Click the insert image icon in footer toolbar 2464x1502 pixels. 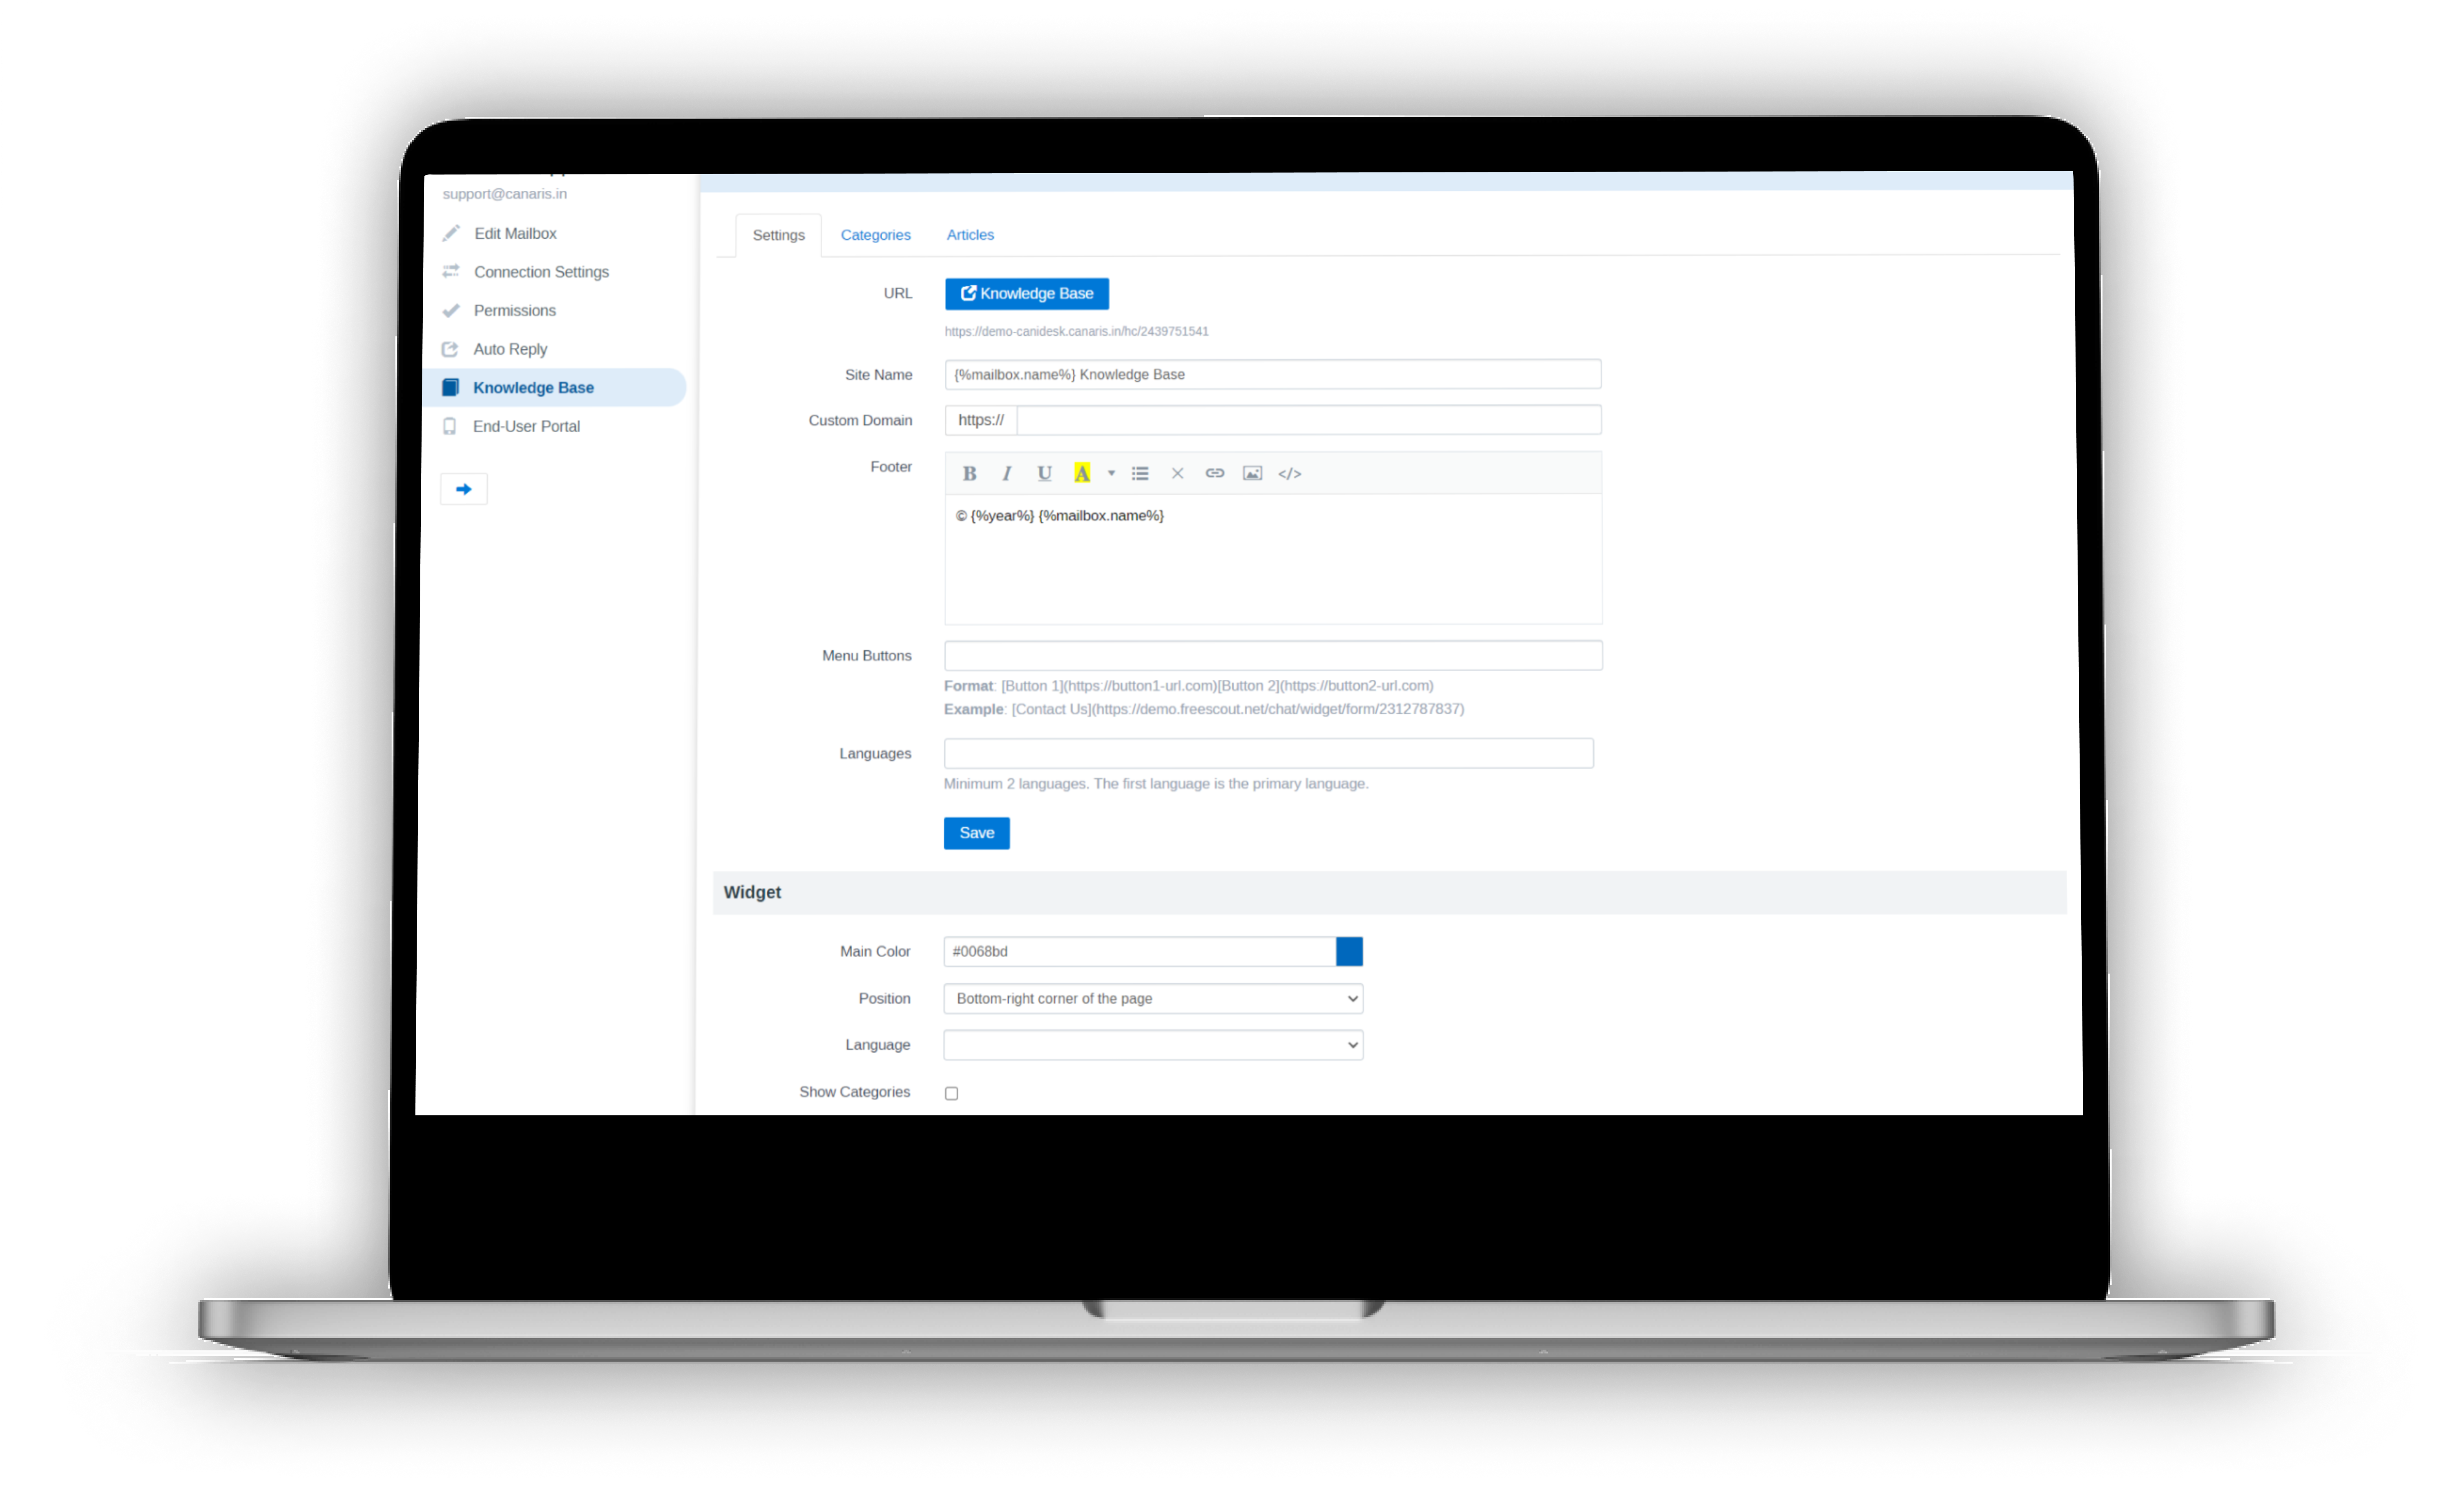click(1251, 472)
